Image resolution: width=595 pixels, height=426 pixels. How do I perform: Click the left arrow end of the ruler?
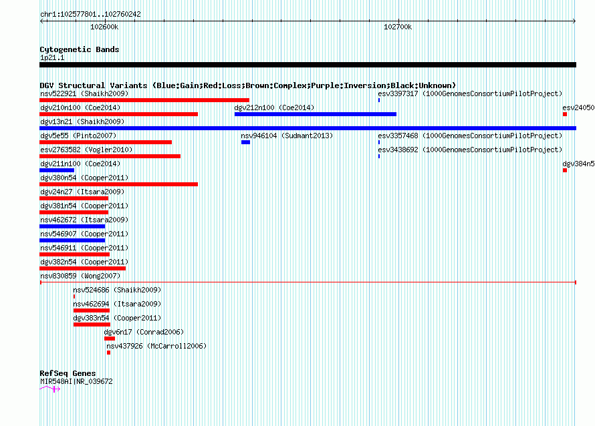[x=42, y=21]
